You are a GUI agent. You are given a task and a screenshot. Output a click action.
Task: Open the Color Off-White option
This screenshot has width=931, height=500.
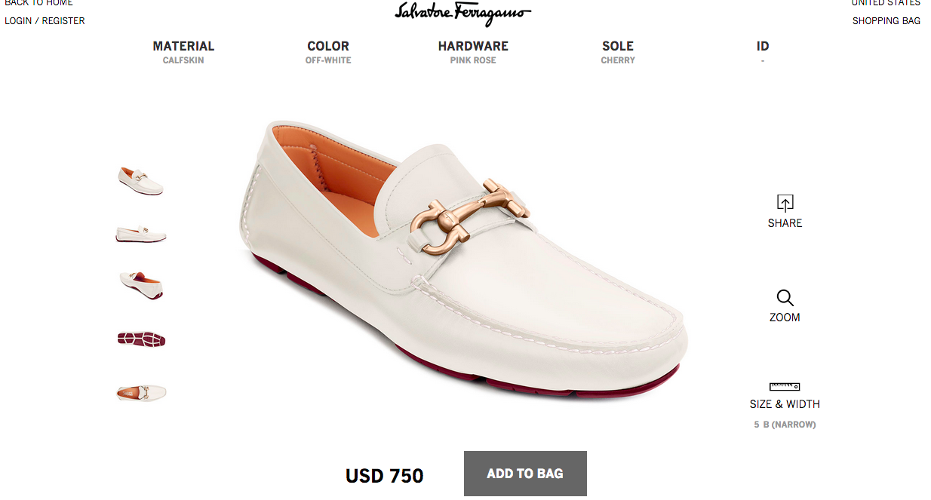(x=328, y=52)
